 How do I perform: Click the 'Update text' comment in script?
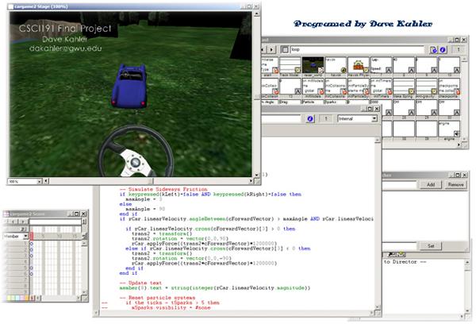[x=140, y=283]
